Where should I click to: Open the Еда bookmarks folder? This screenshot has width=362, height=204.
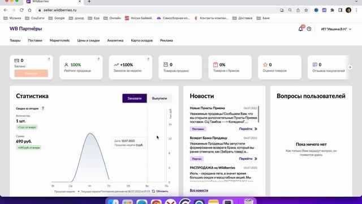94,18
